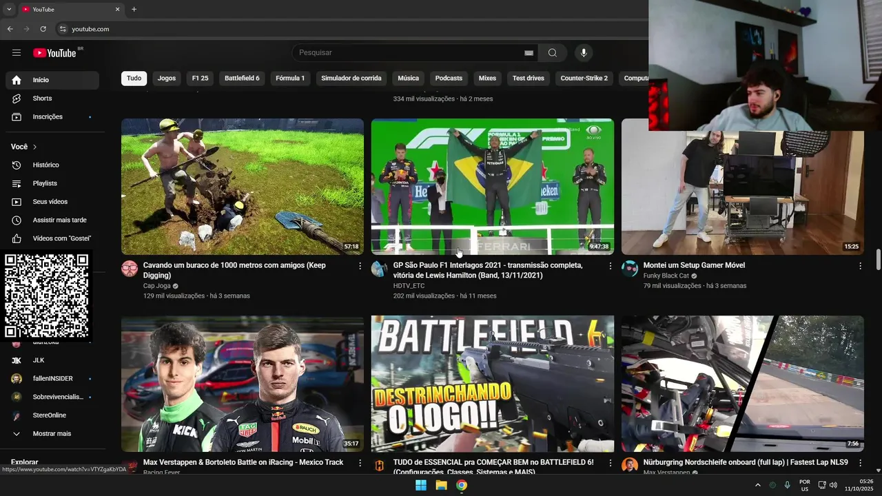Image resolution: width=882 pixels, height=496 pixels.
Task: Open the on-screen keyboard icon in search box
Action: [529, 52]
